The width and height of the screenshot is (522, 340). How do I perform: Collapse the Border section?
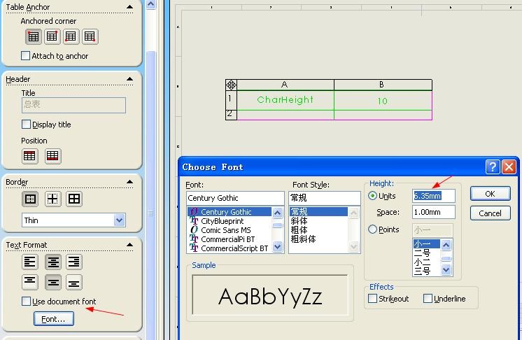tap(130, 182)
